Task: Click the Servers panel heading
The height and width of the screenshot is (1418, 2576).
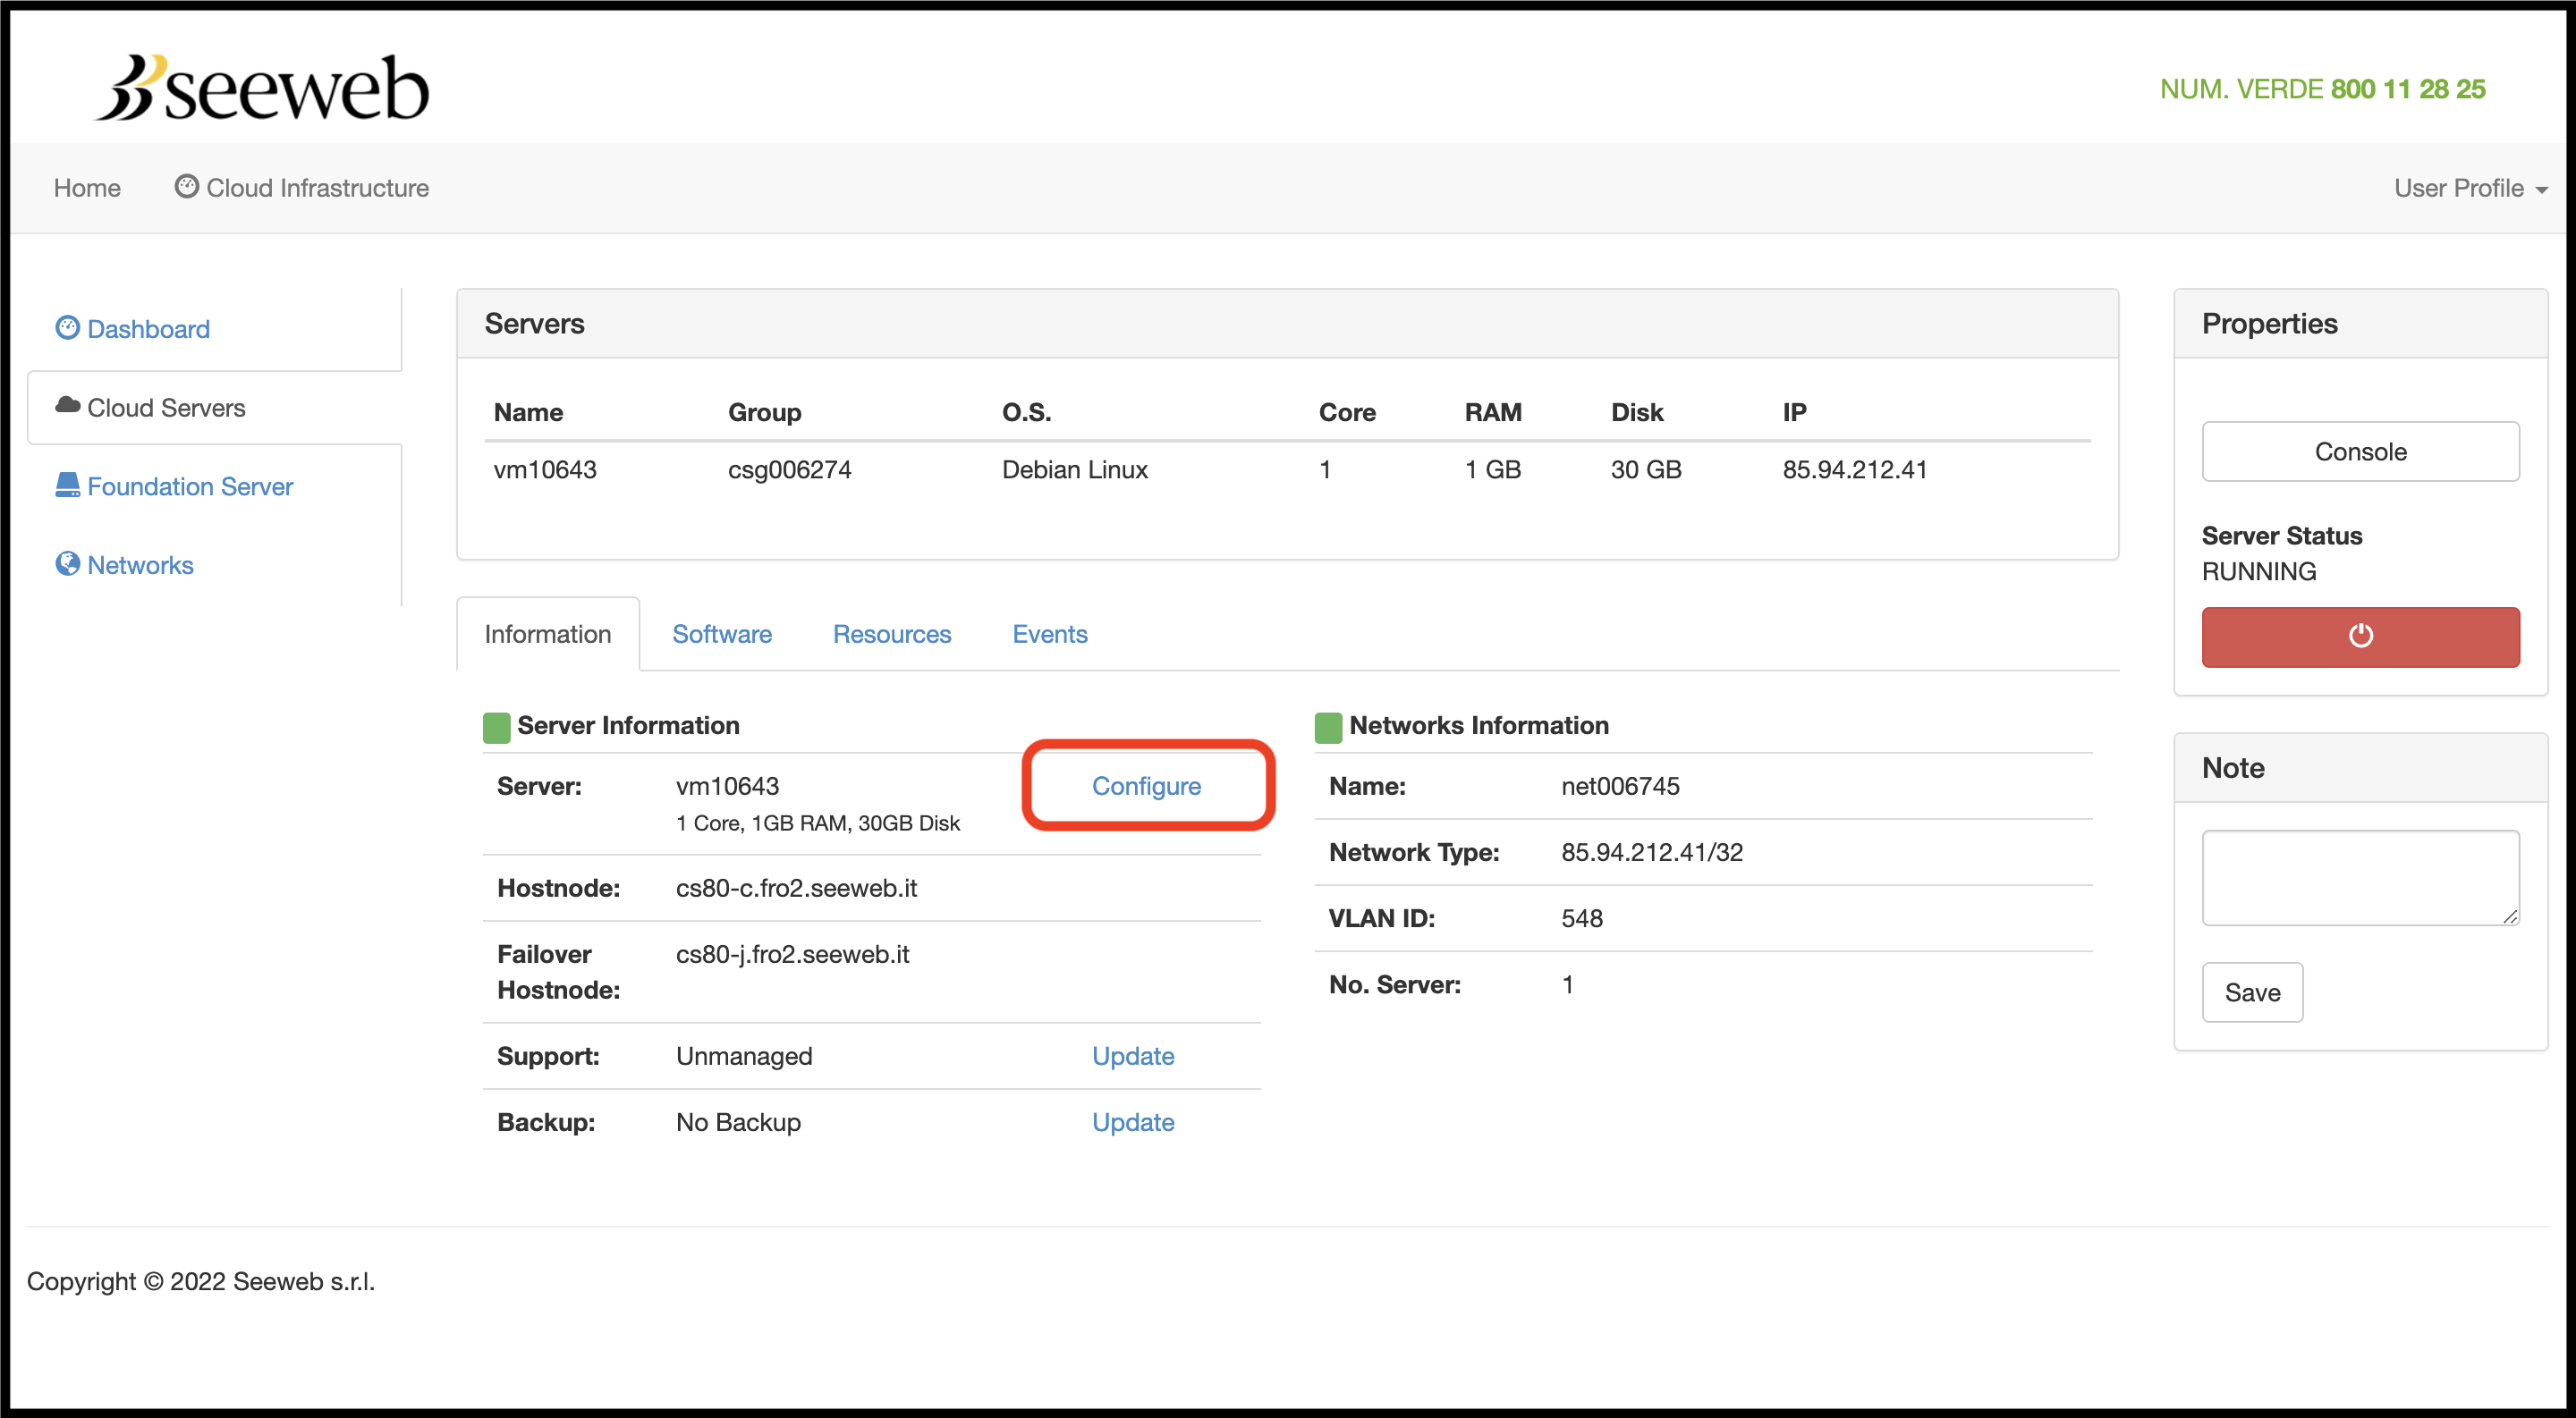Action: [x=534, y=324]
